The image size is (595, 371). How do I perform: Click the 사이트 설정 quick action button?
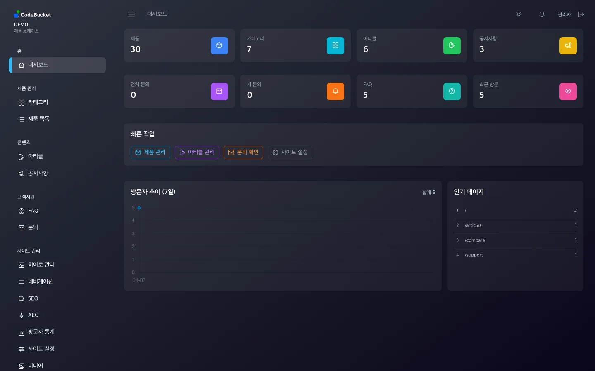click(x=290, y=153)
